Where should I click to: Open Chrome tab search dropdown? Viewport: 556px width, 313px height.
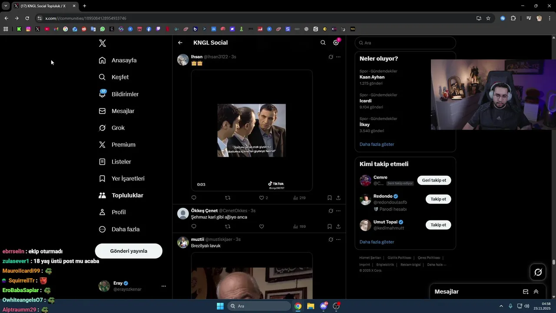6,6
